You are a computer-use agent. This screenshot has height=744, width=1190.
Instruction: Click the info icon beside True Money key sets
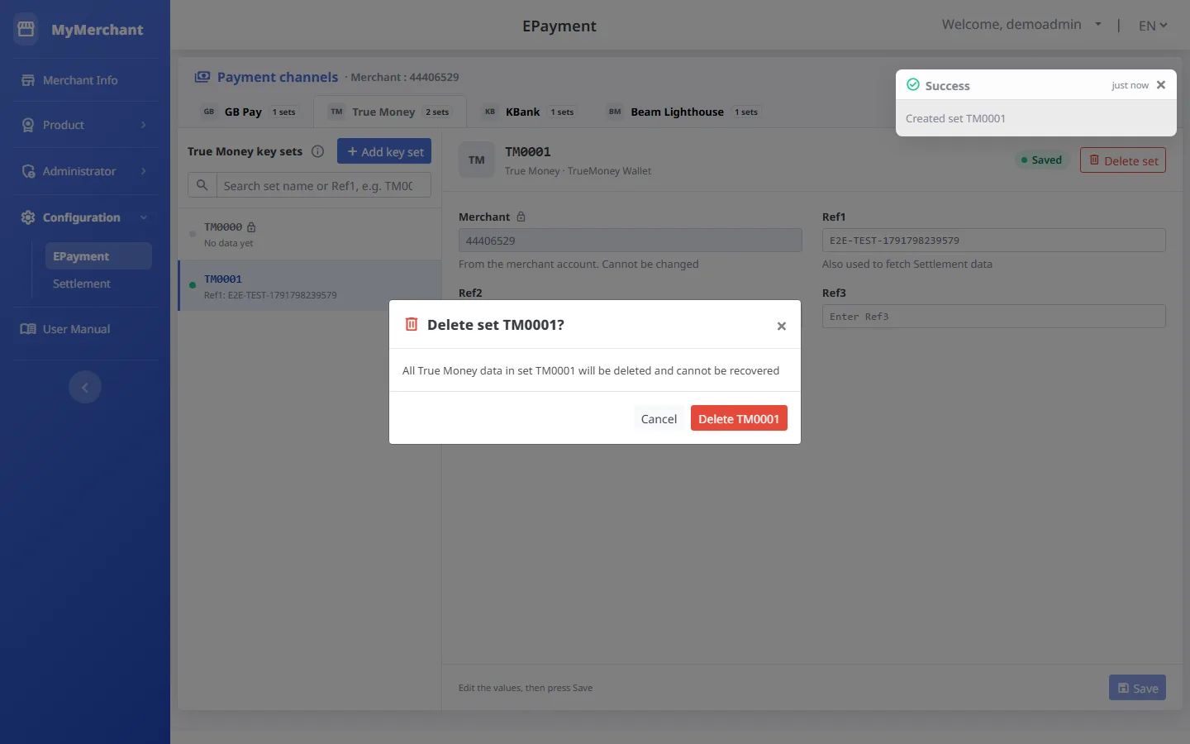pos(317,151)
